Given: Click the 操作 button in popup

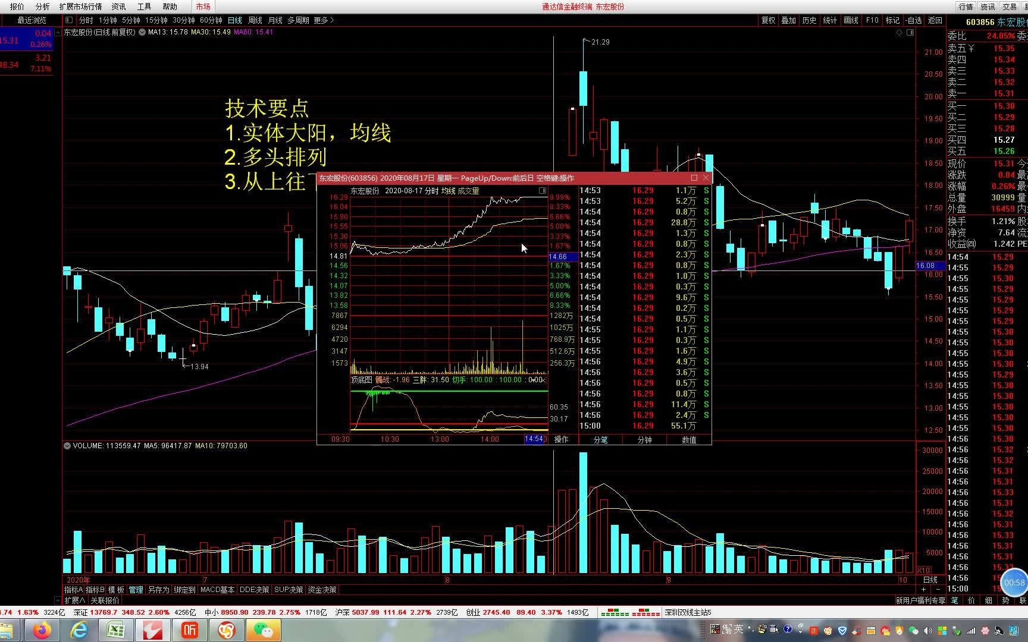Looking at the screenshot, I should click(562, 439).
